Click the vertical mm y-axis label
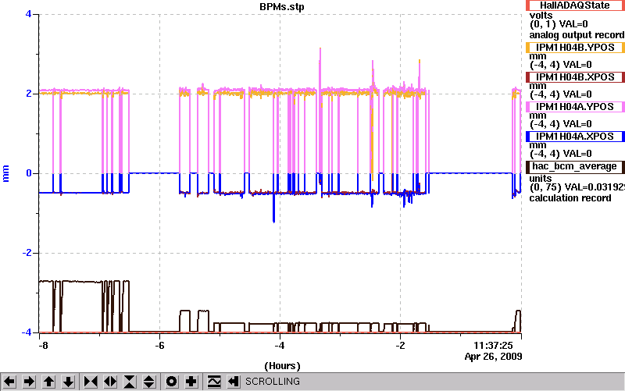Screen dimensions: 625x391 point(5,173)
